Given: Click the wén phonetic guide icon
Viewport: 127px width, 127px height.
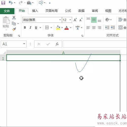Looking at the screenshot, I should (77, 27).
